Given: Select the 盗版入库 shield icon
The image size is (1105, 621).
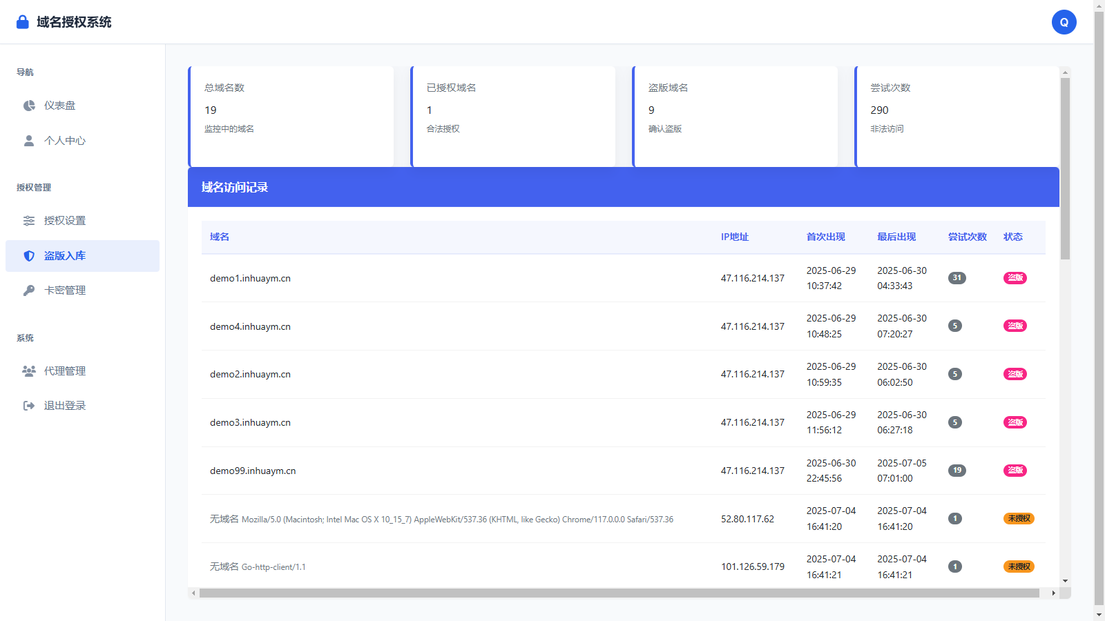Looking at the screenshot, I should pyautogui.click(x=28, y=255).
